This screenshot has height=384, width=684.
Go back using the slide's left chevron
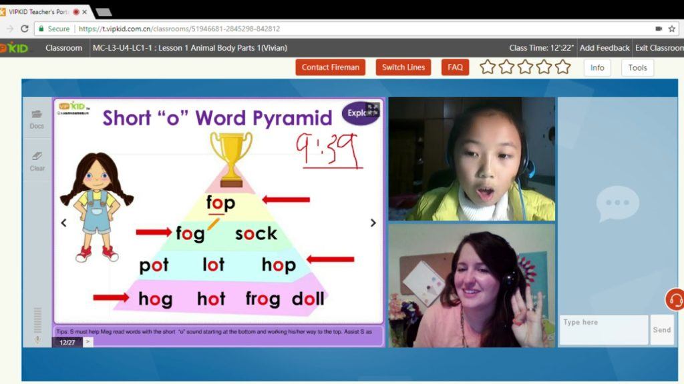coord(64,223)
